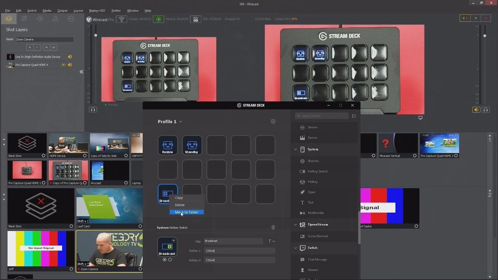Collapse the System actions category

(x=295, y=149)
